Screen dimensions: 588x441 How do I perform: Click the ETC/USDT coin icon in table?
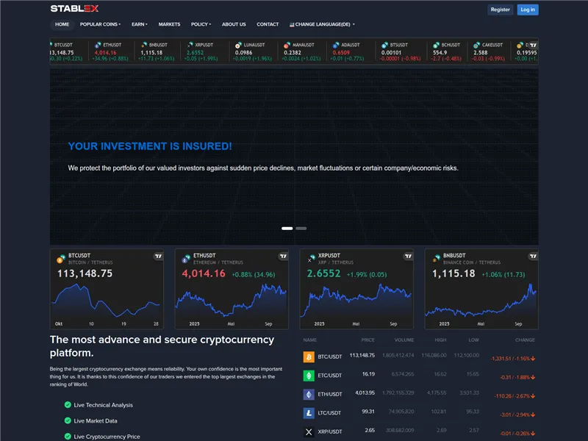point(309,376)
